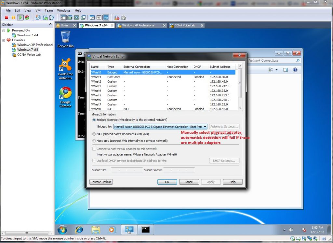Open Snapshot Manager via the wrench-clock icon
Viewport: 333px width, 243px height.
pyautogui.click(x=52, y=18)
